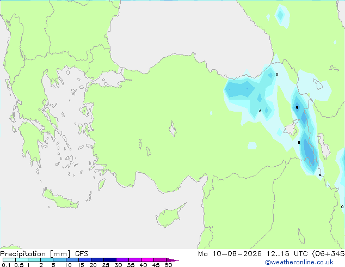Click the 30–35 mm violet legend swatch
The height and width of the screenshot is (267, 345).
click(x=122, y=260)
